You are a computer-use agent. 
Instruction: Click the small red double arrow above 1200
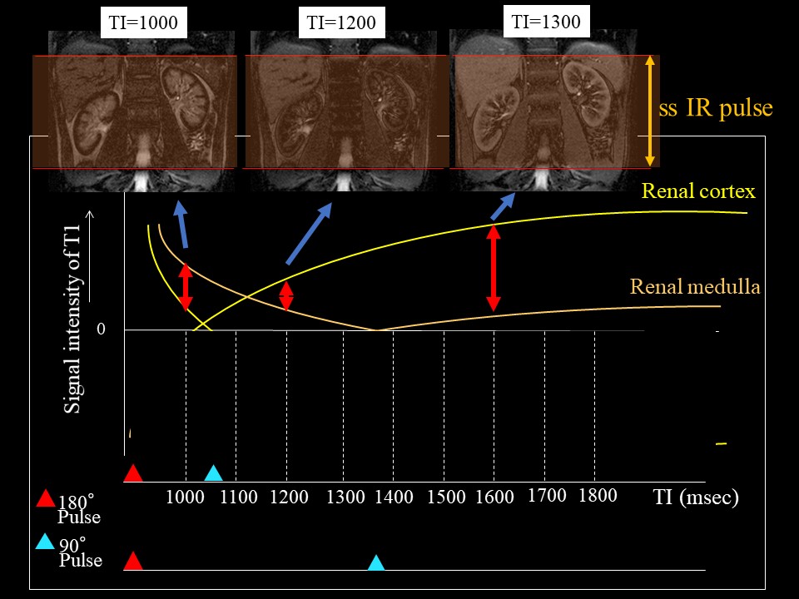pos(285,296)
